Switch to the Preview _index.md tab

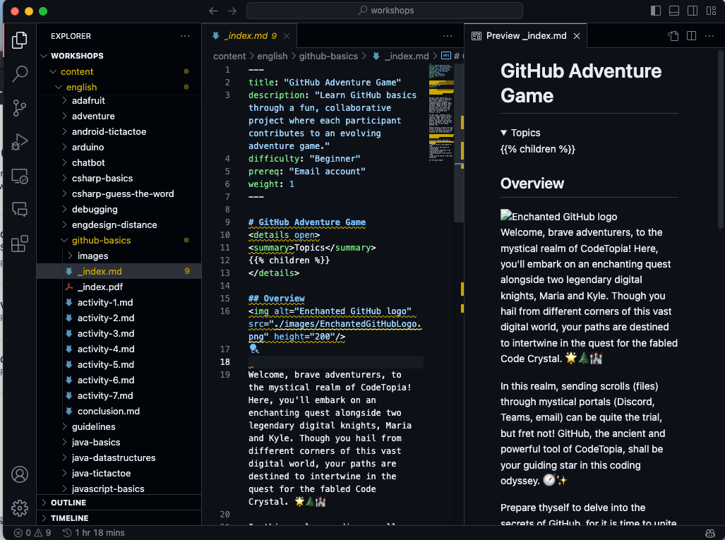click(x=526, y=36)
